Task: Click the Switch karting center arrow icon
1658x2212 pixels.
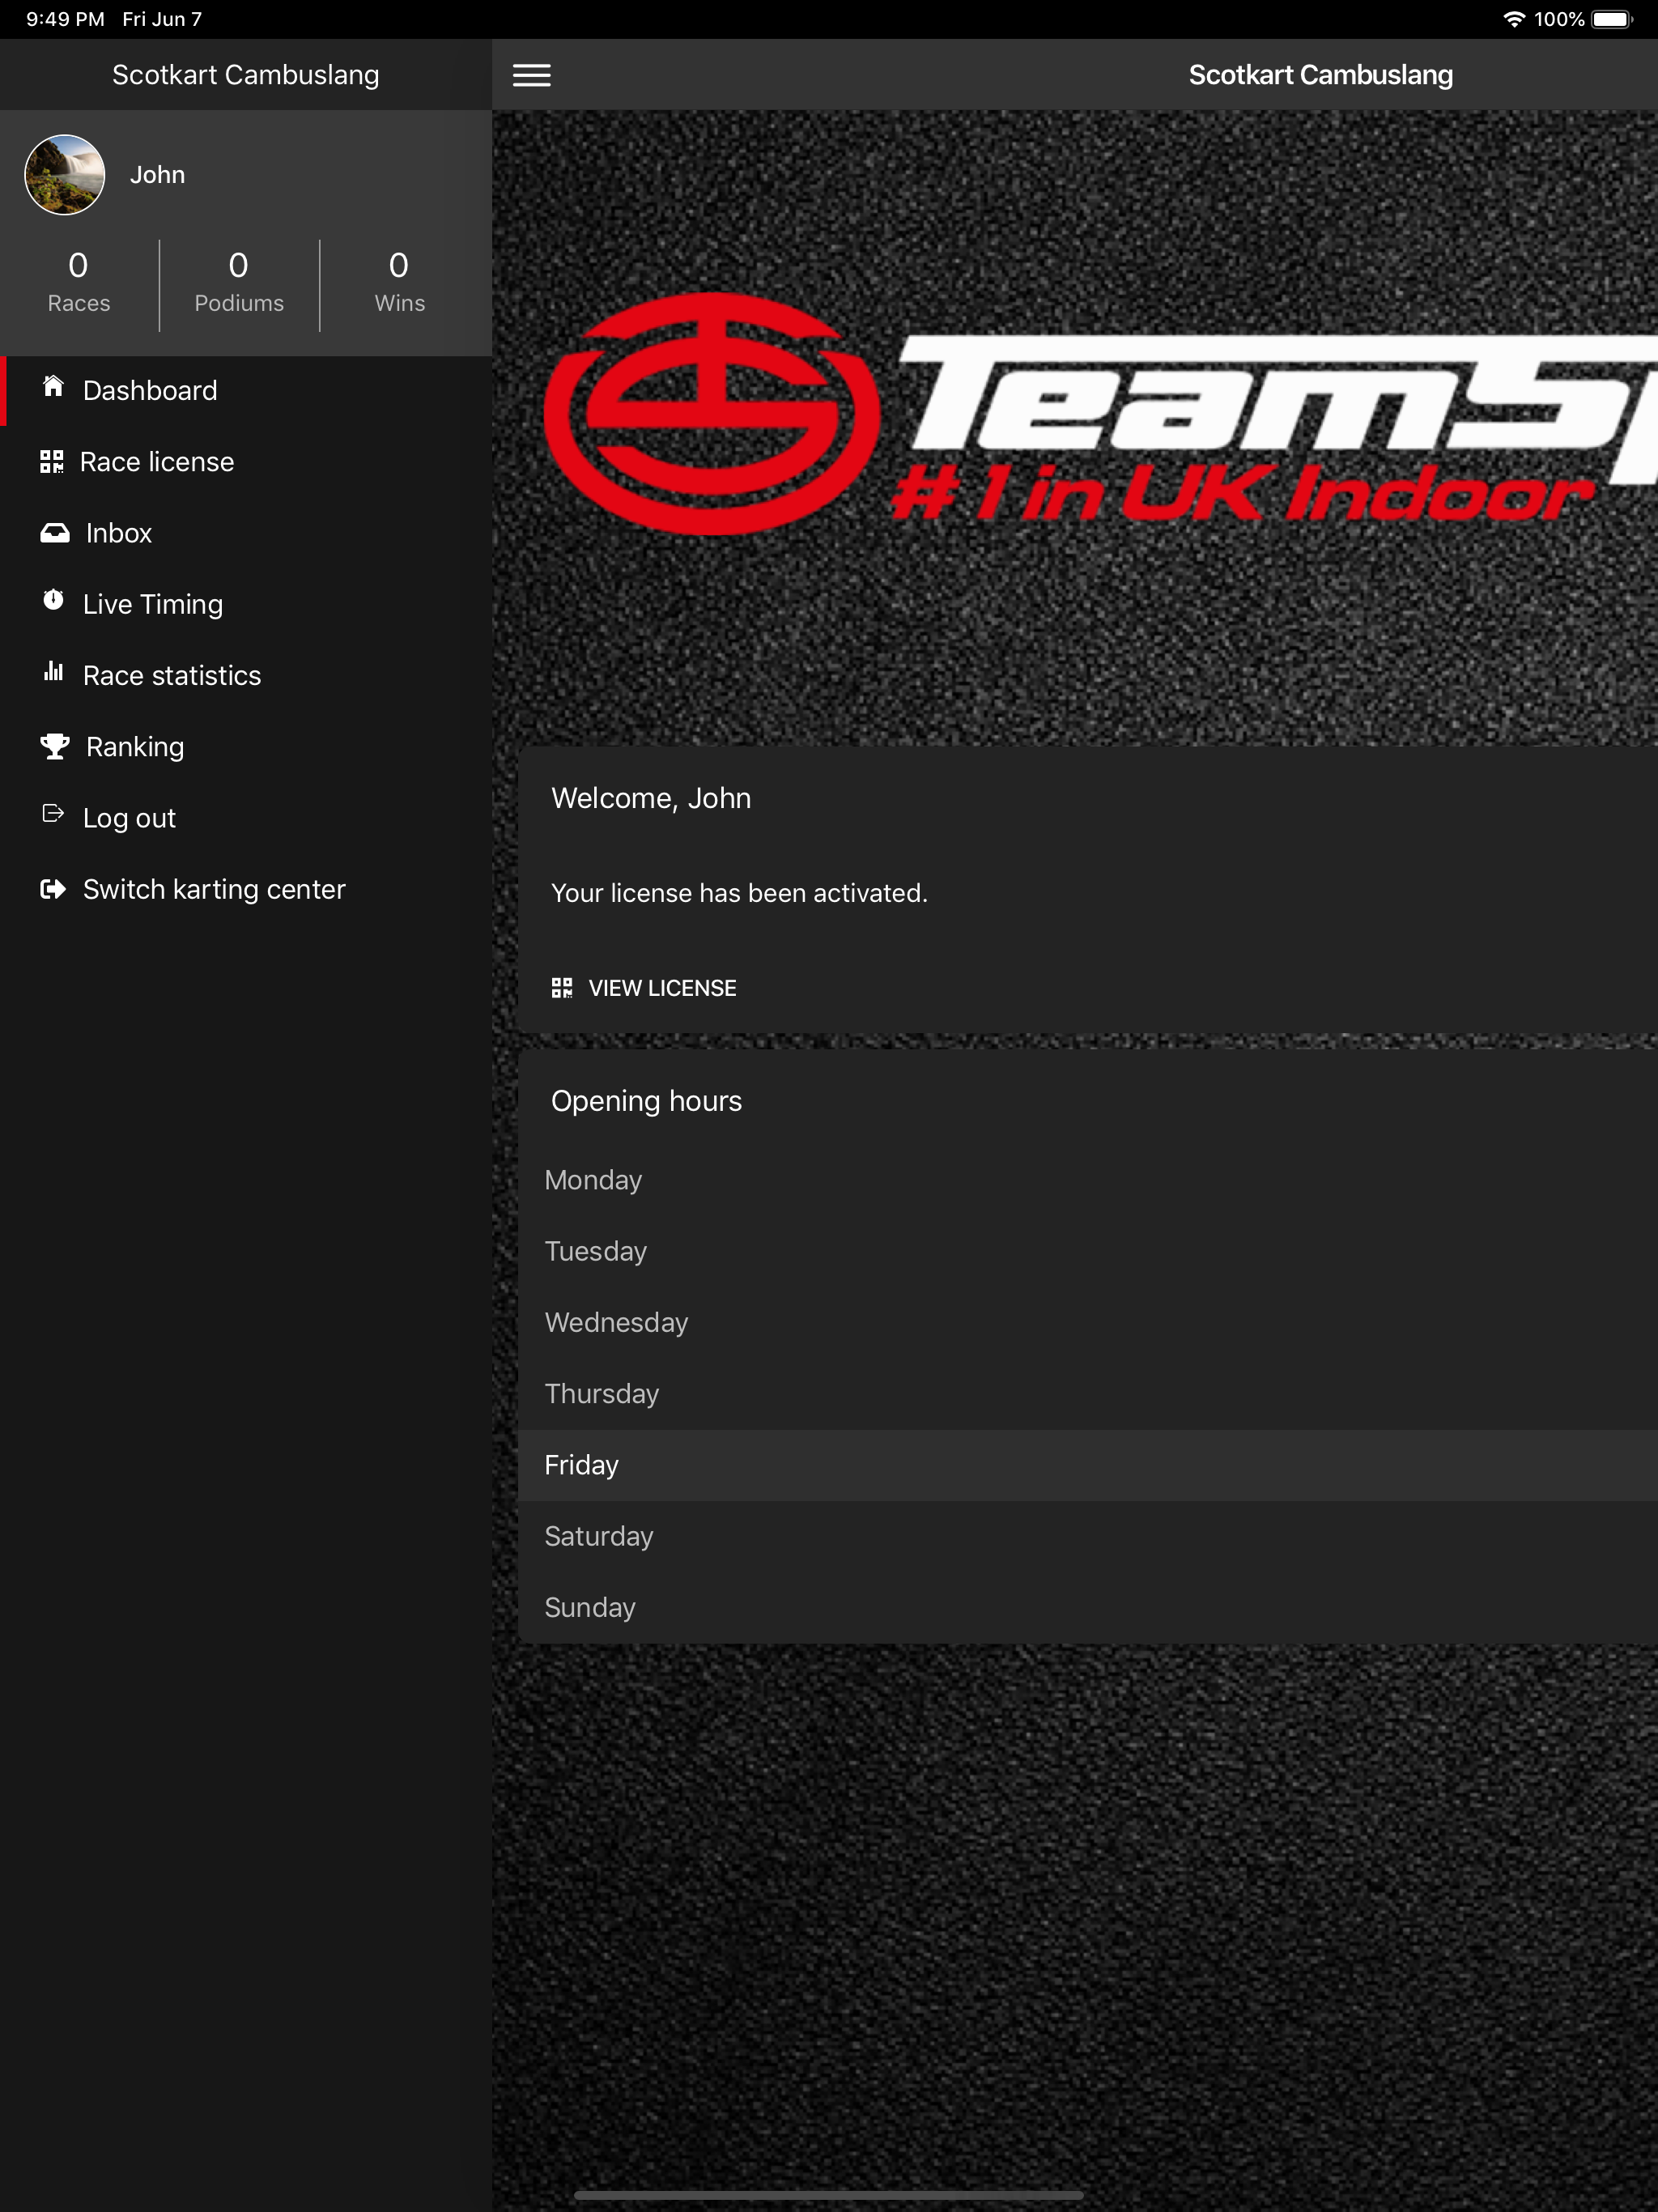Action: pos(53,889)
